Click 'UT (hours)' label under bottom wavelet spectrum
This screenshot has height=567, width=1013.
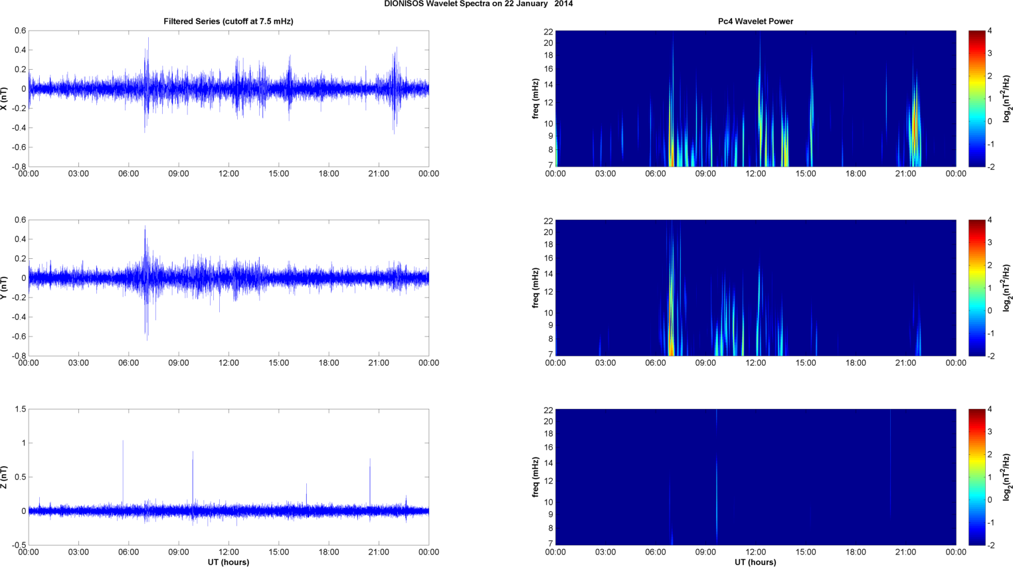(755, 562)
